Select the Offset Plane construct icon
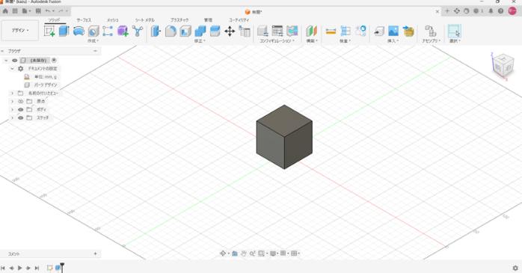 click(x=312, y=31)
